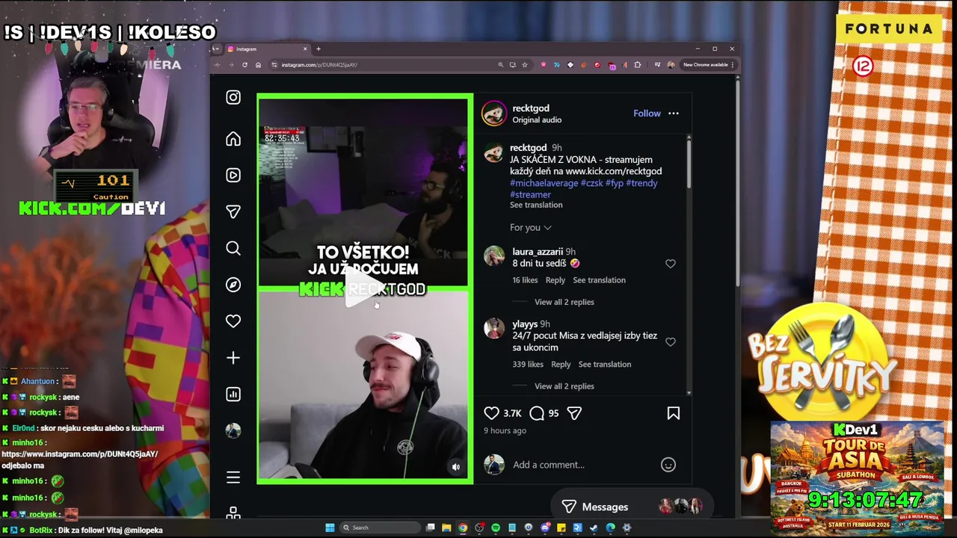Reload the page in Chrome
This screenshot has width=957, height=538.
(244, 65)
